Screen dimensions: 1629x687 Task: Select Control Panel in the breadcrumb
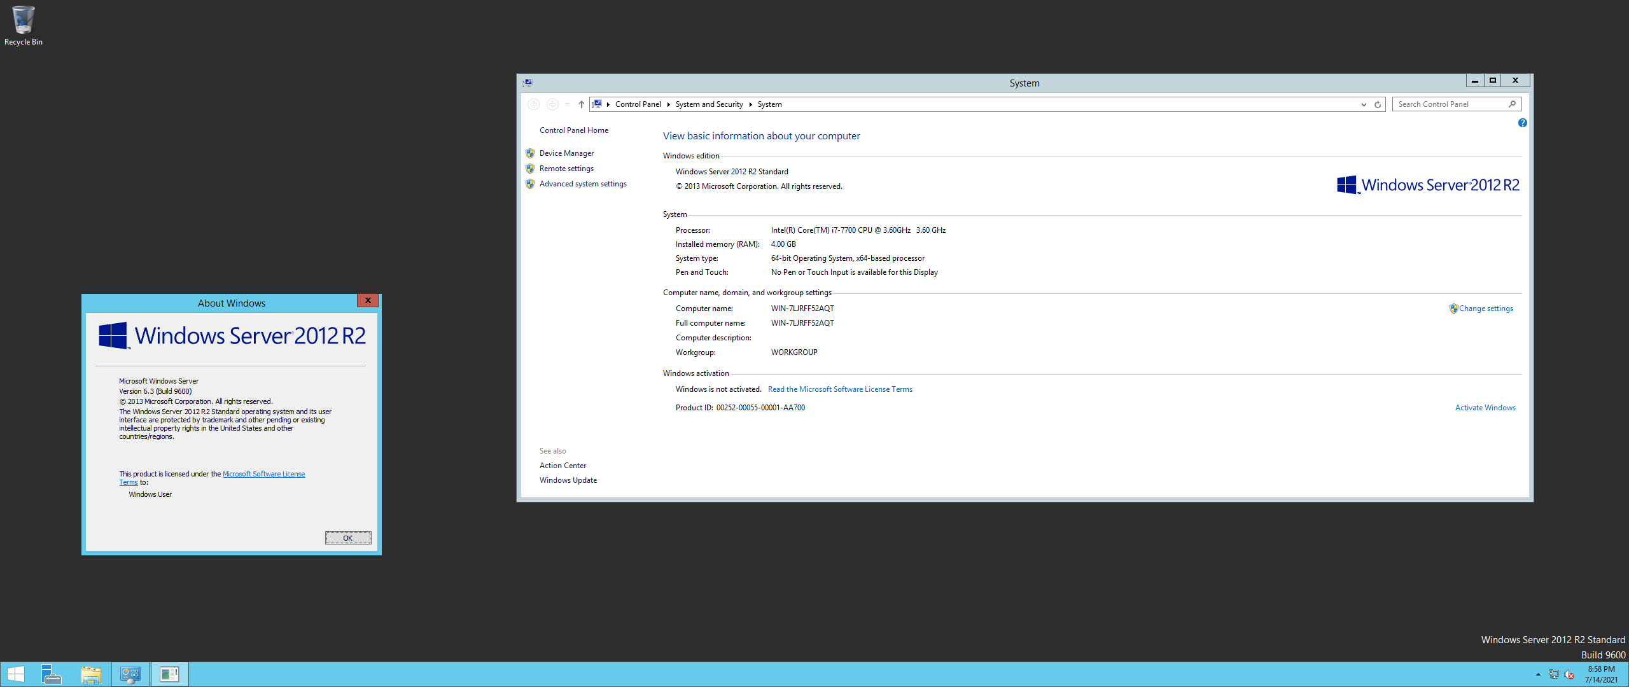(x=638, y=104)
